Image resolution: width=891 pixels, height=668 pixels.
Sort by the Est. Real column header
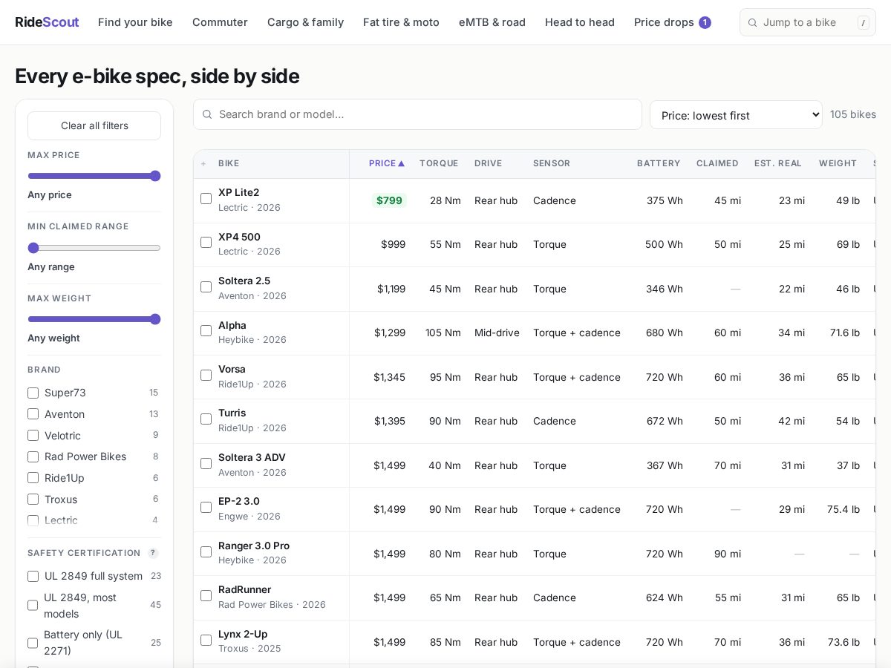click(778, 163)
